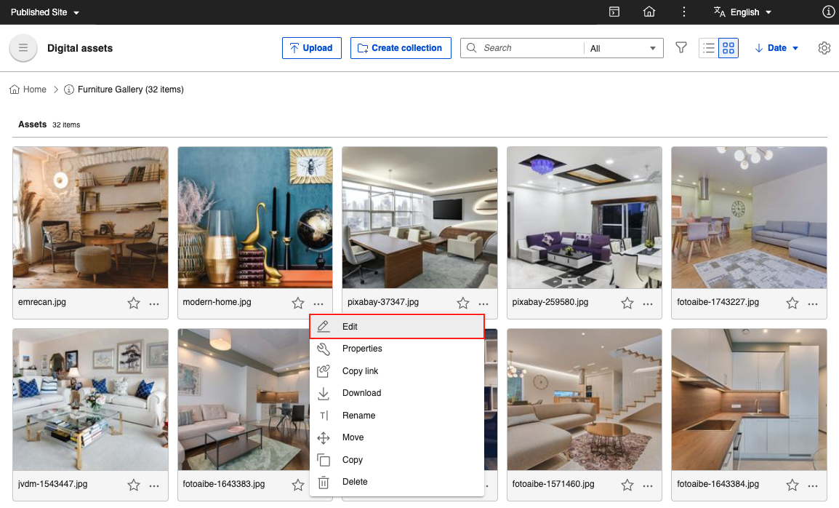839x508 pixels.
Task: Open the Date sort dropdown
Action: tap(776, 47)
